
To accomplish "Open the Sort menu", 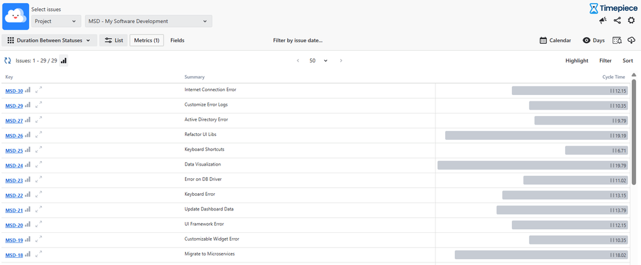I will (628, 60).
